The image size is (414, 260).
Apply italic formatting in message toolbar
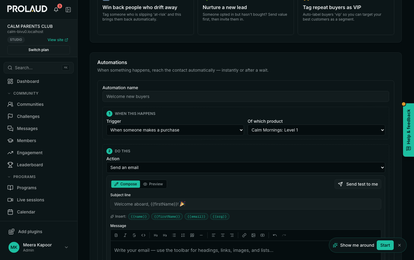(x=125, y=235)
